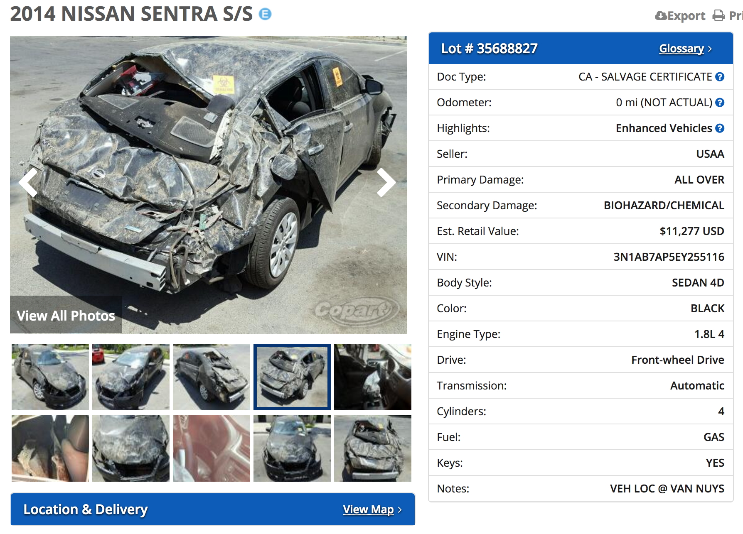Select the last thumbnail showing the crushed rear
The image size is (743, 534).
tap(373, 448)
